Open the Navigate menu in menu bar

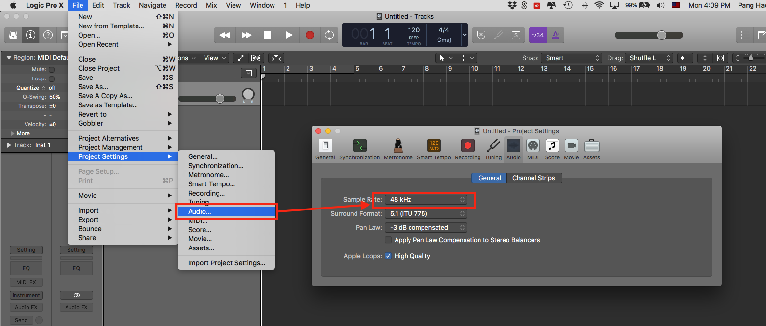(152, 5)
